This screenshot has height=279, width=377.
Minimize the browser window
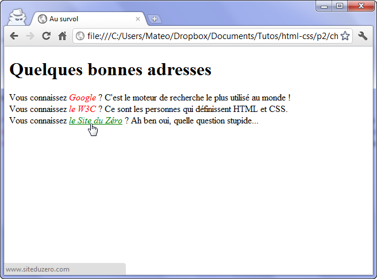tap(324, 6)
